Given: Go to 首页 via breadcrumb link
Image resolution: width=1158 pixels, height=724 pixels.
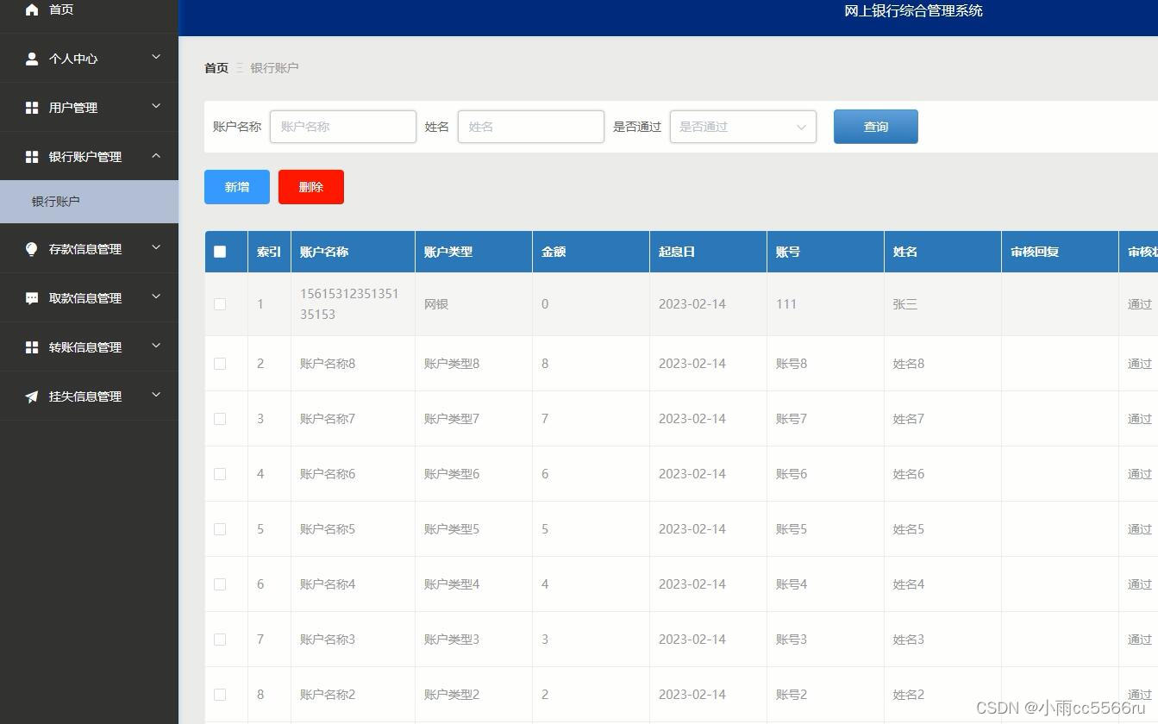Looking at the screenshot, I should point(216,68).
